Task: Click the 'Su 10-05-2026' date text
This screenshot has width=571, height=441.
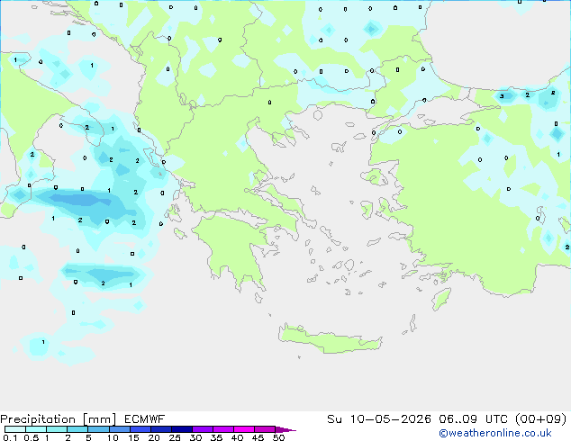Action: pyautogui.click(x=379, y=419)
